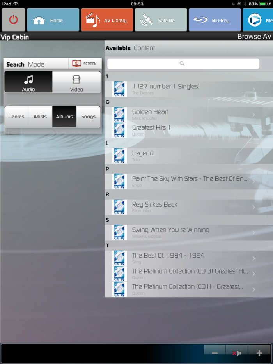Decrease volume with the minus button
273x364 pixels.
coord(214,352)
